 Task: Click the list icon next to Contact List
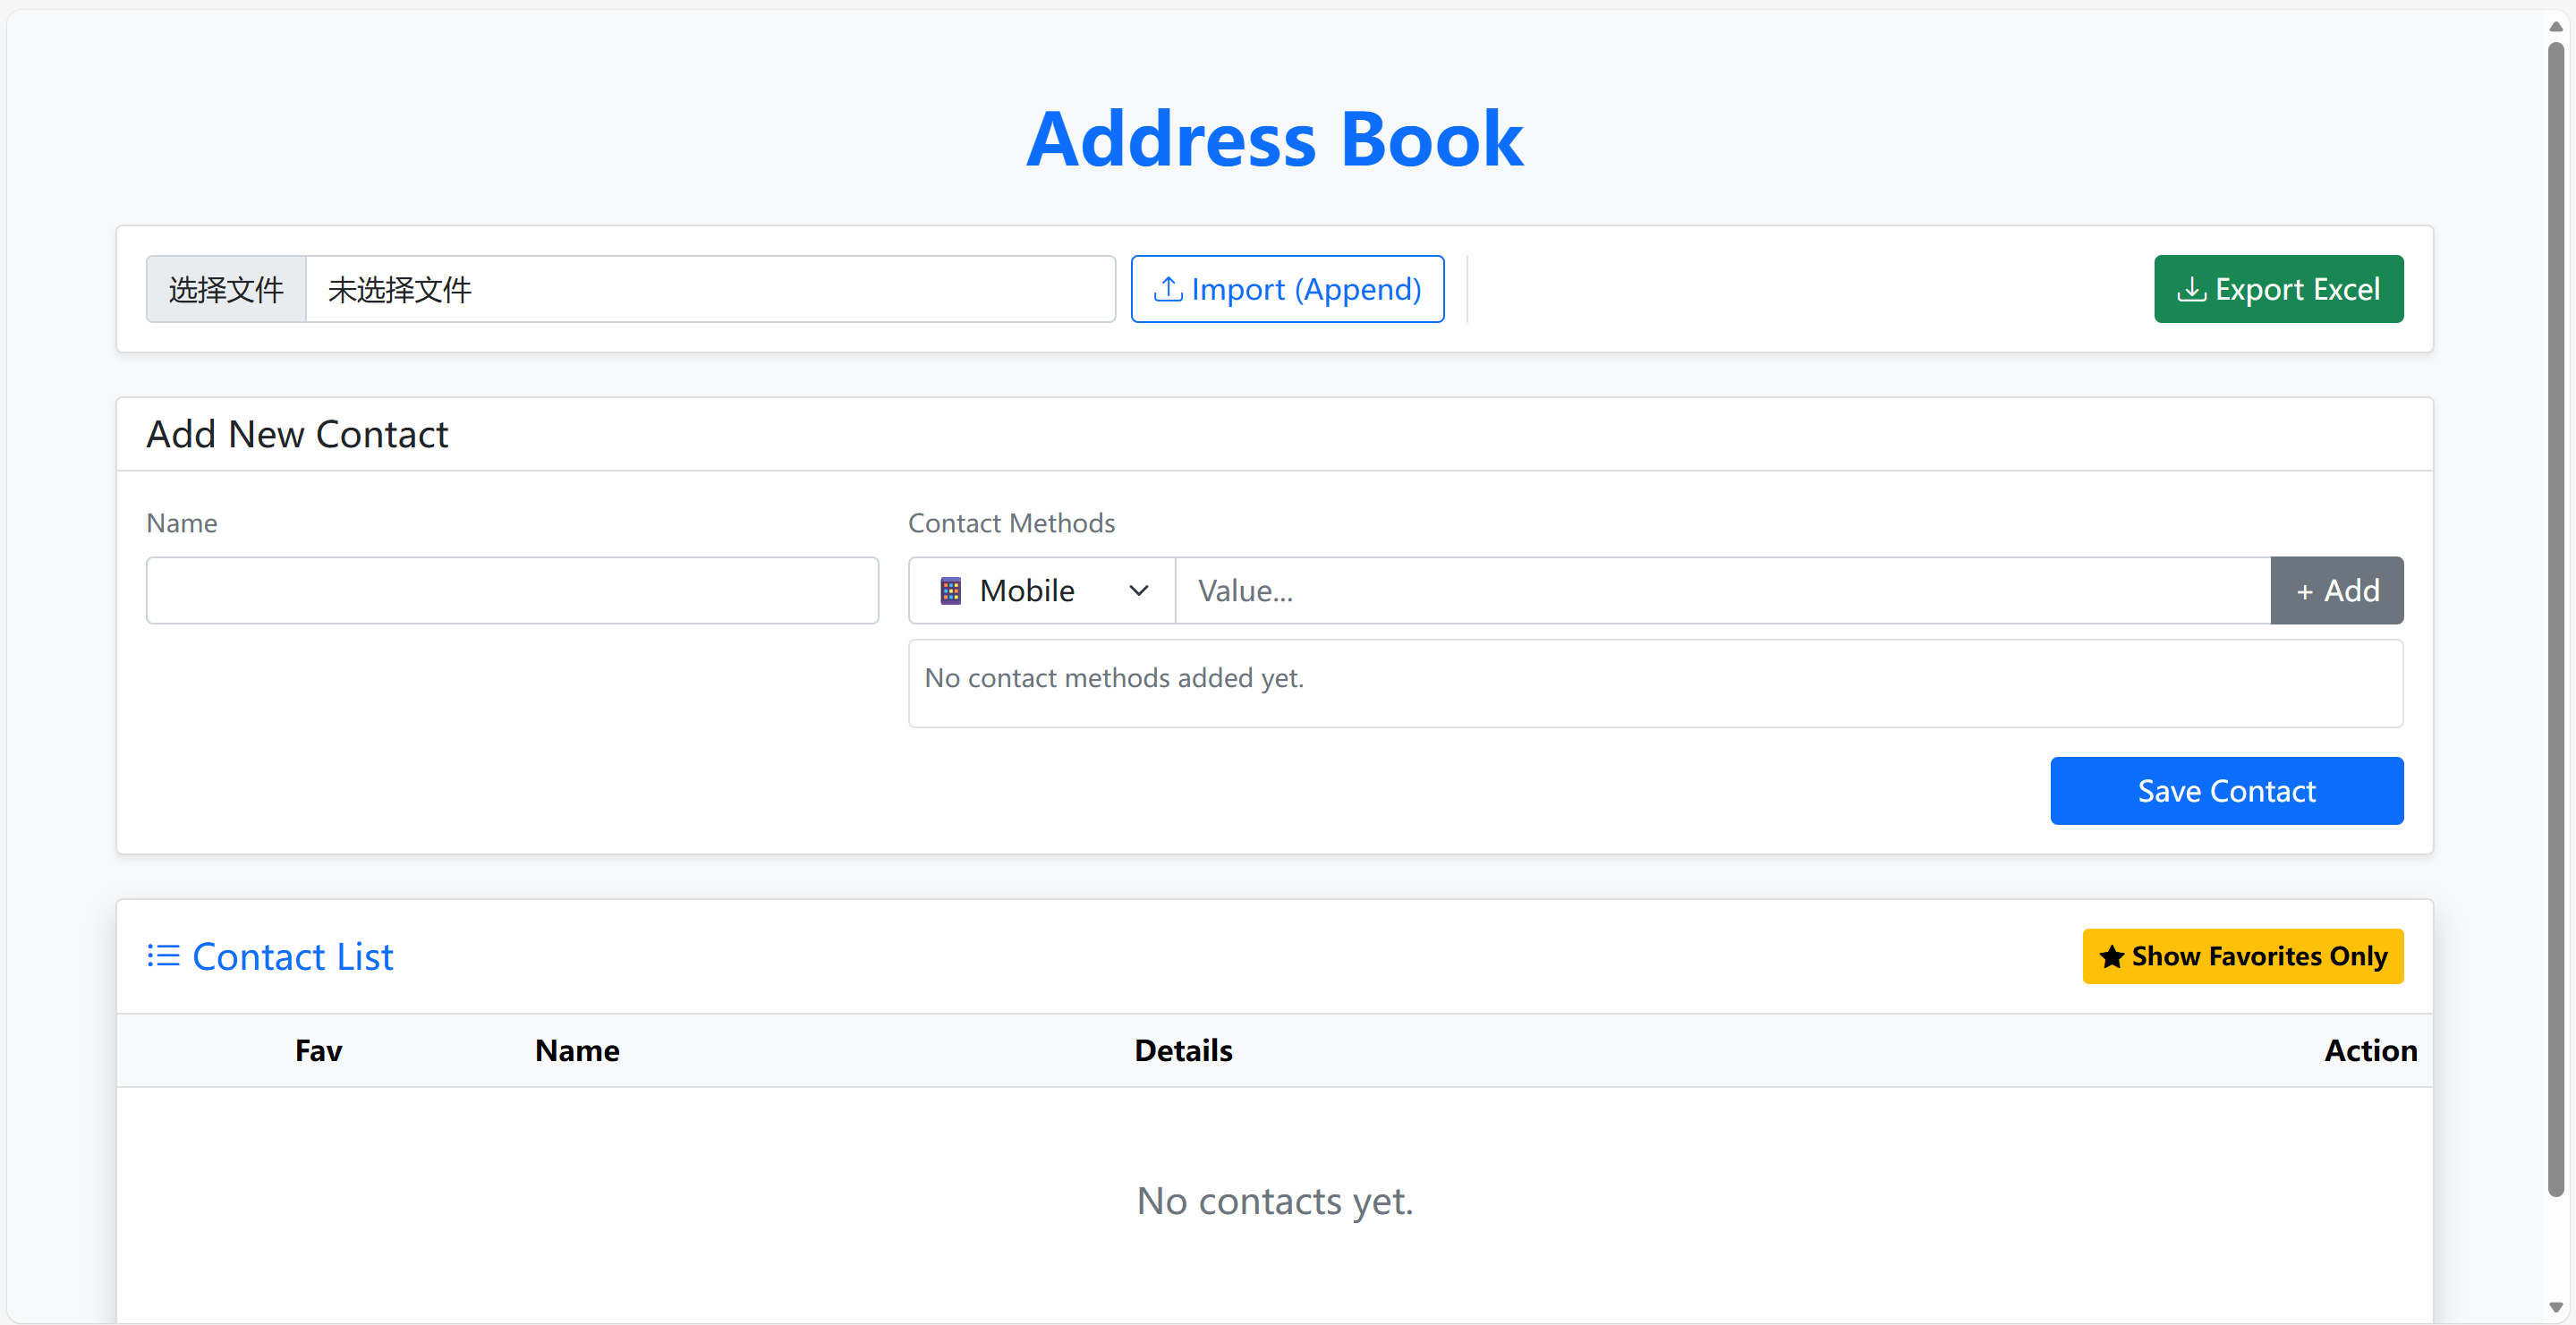pos(162,955)
